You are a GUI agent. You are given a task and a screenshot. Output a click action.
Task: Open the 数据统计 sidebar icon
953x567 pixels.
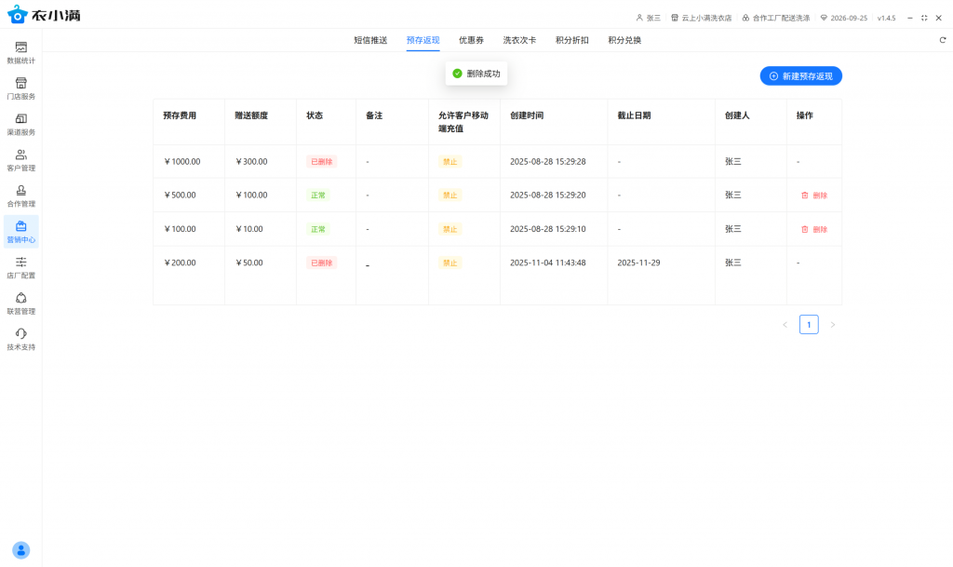click(20, 47)
